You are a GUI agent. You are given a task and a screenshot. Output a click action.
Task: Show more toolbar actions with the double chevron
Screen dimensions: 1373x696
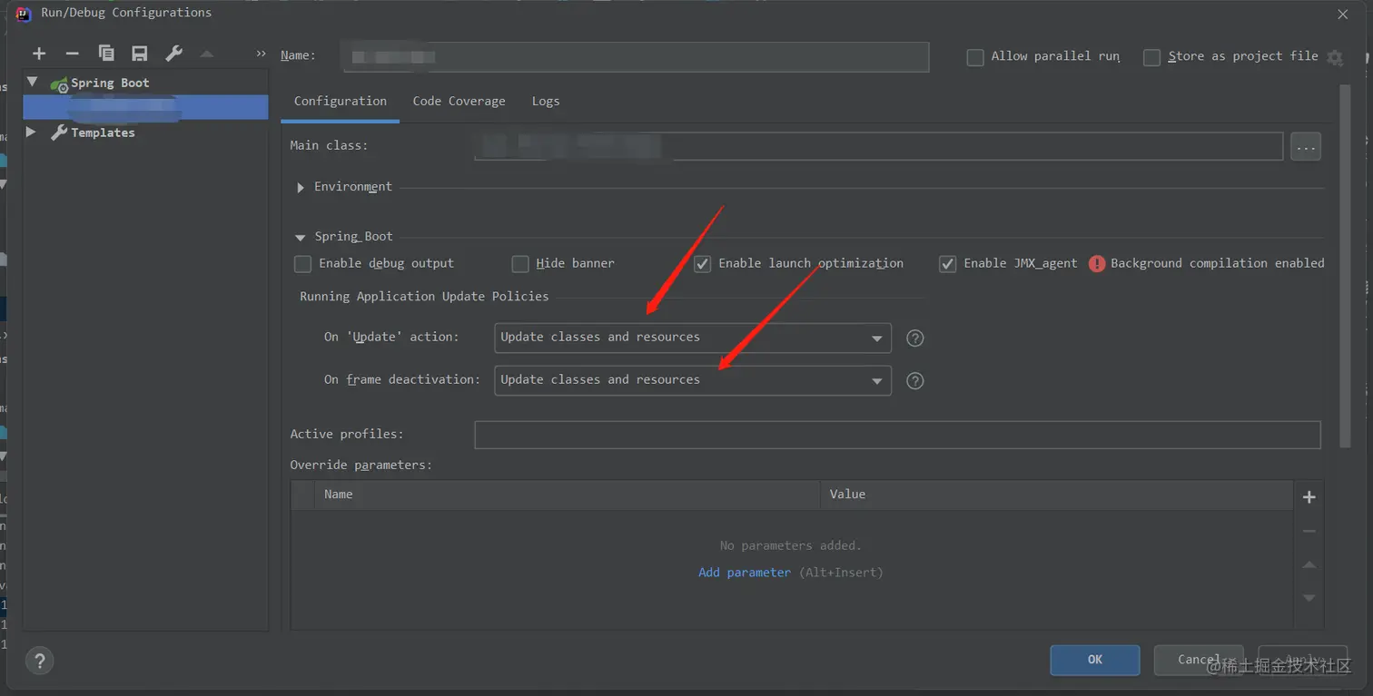262,54
